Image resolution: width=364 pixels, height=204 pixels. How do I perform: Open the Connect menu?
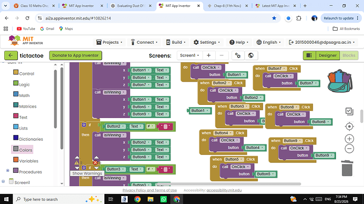tap(144, 42)
